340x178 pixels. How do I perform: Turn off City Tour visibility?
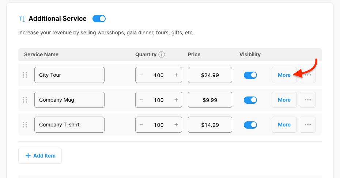pos(250,75)
